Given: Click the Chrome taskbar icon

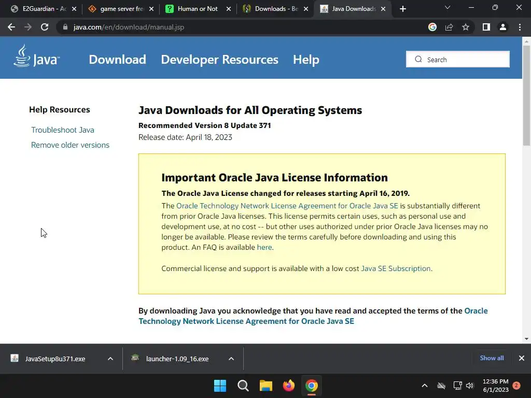Looking at the screenshot, I should pyautogui.click(x=312, y=386).
